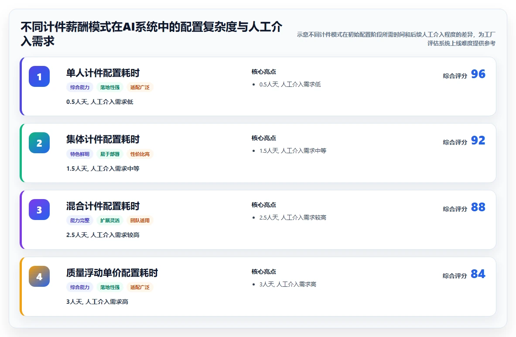
Task: Click the 易于部署 tag
Action: tap(110, 154)
